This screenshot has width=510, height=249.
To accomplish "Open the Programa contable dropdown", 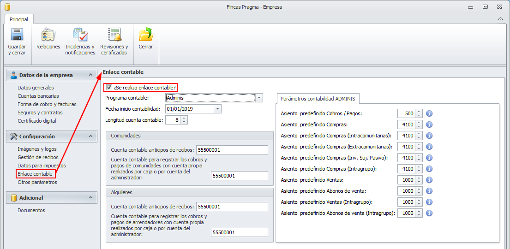I will point(259,98).
